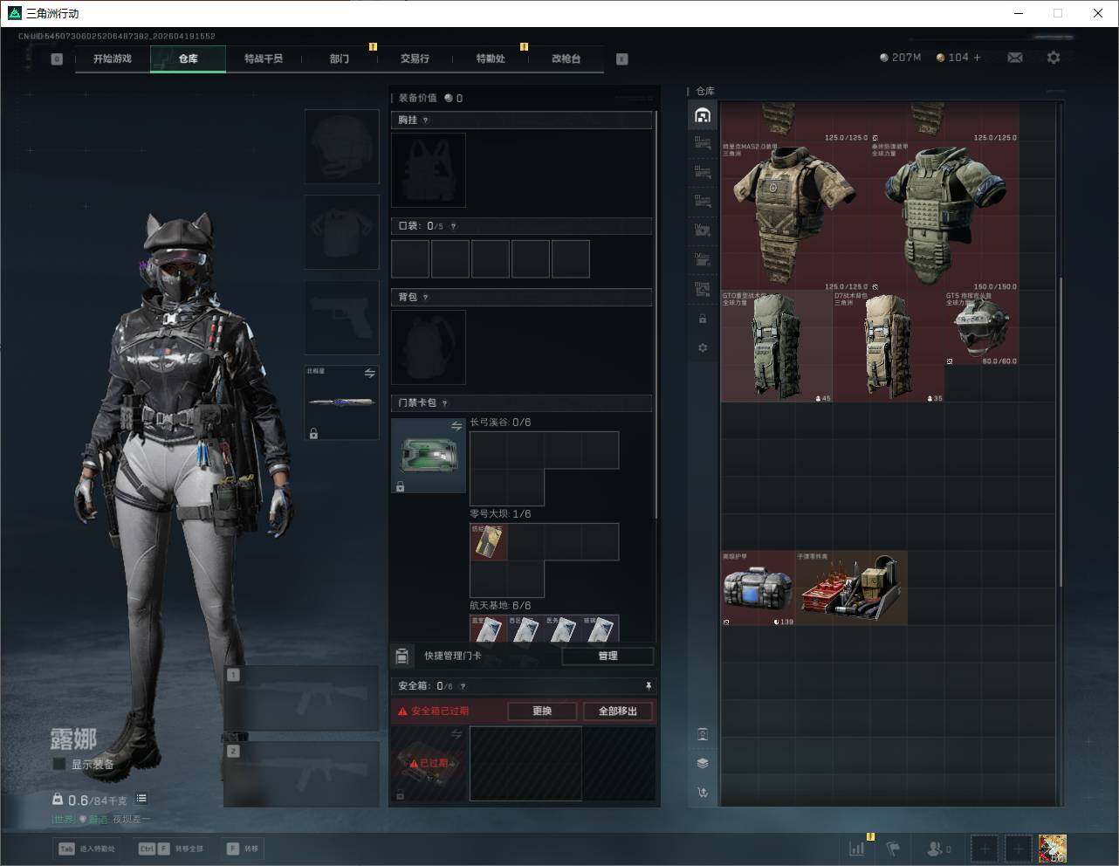Switch to 开始游戏 tab

pos(113,59)
